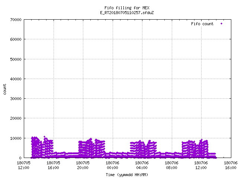Click the x-axis label 'Time (yymmdd HH:MM)'
This screenshot has height=178, width=238.
click(127, 175)
